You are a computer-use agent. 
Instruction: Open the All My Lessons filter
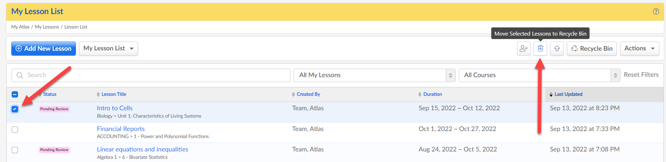click(x=374, y=75)
